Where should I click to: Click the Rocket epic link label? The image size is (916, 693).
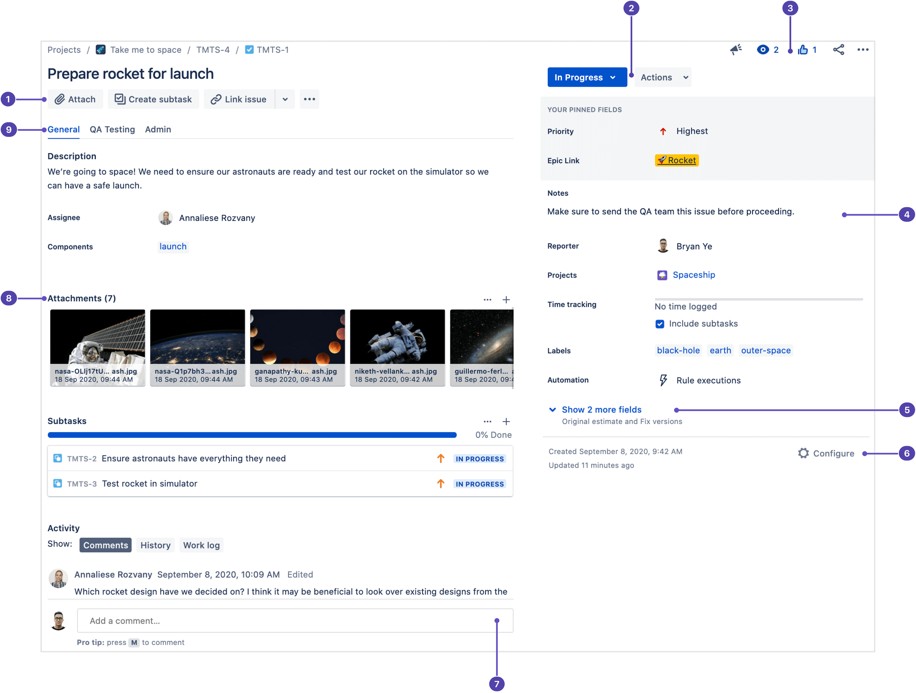(x=676, y=160)
